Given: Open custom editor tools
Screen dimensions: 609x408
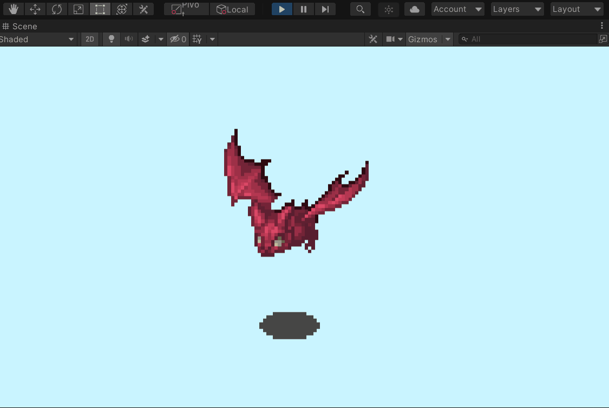Looking at the screenshot, I should (143, 9).
